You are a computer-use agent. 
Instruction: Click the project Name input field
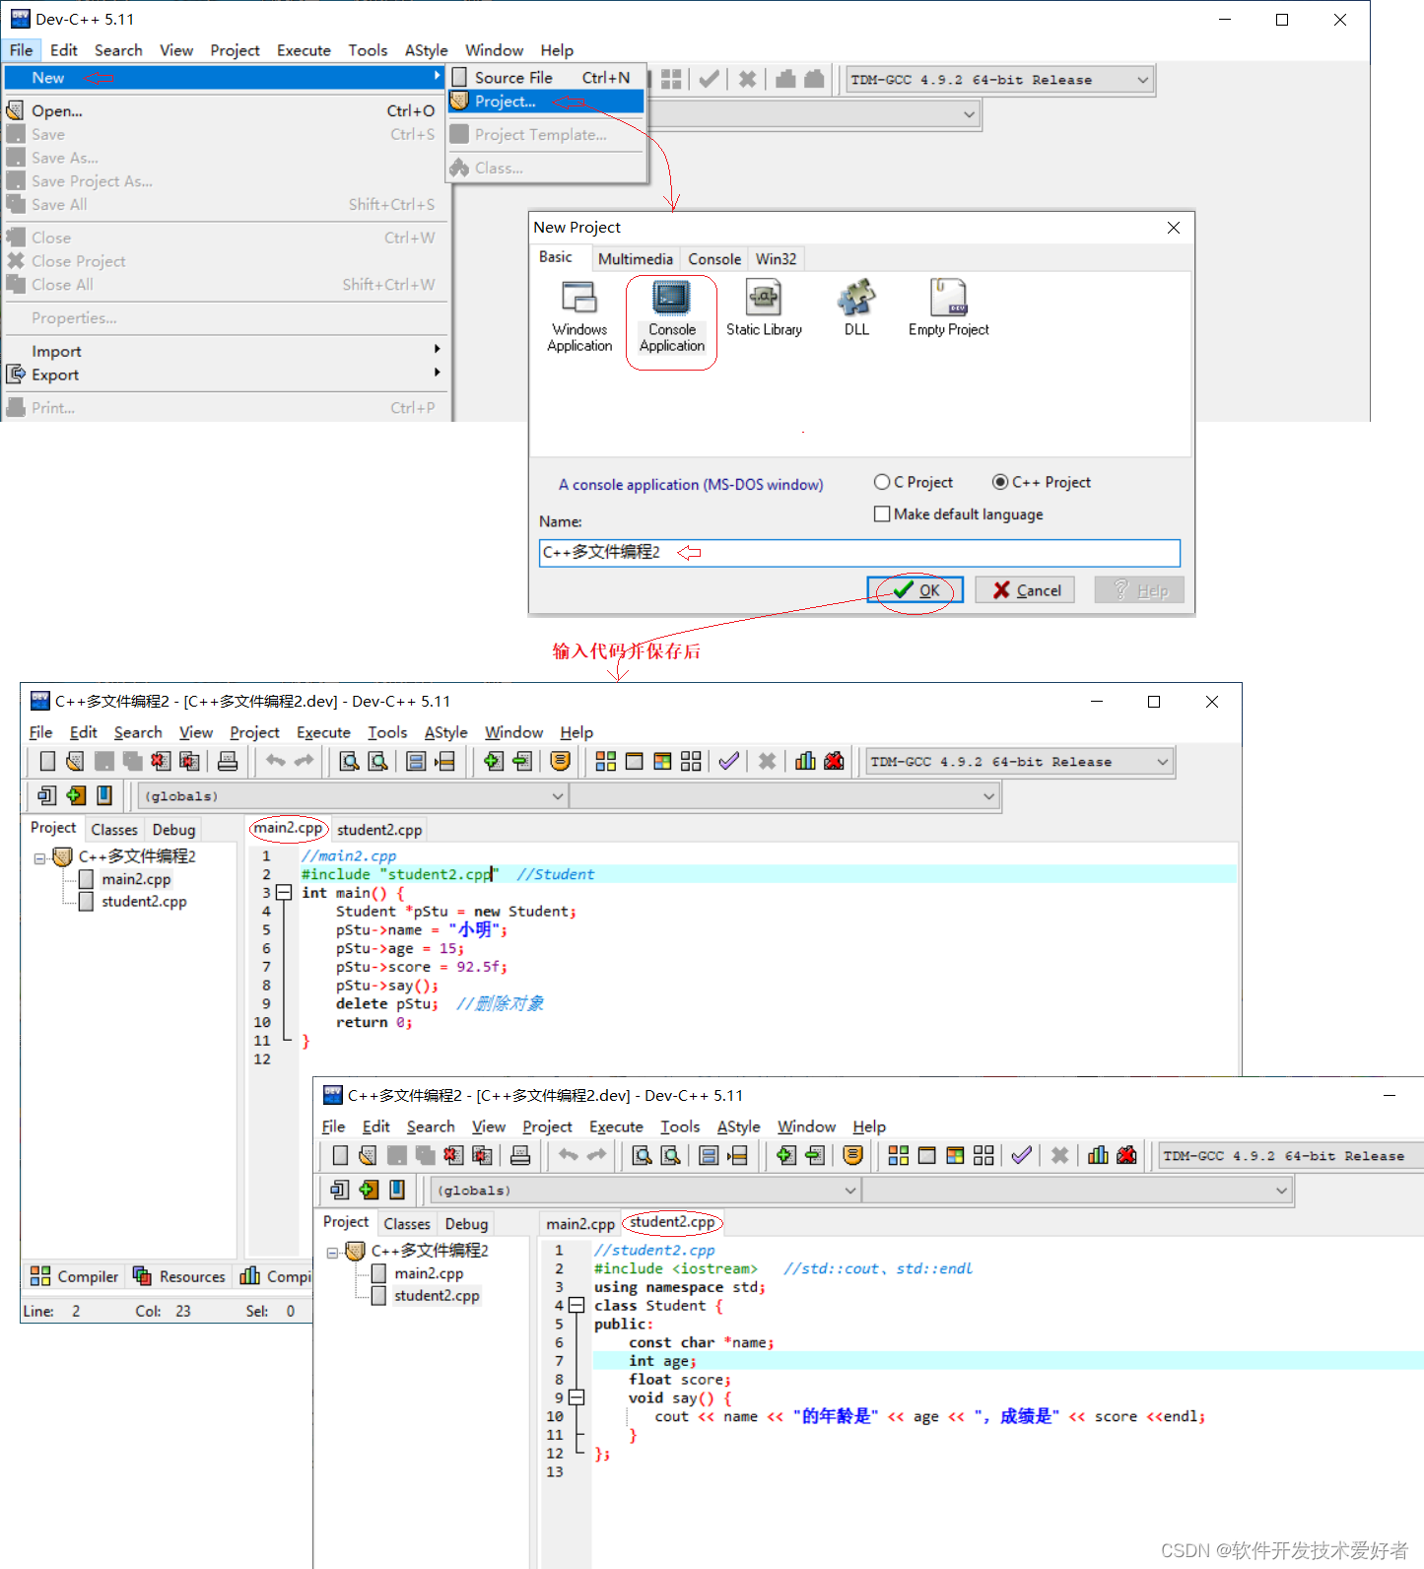click(x=859, y=552)
